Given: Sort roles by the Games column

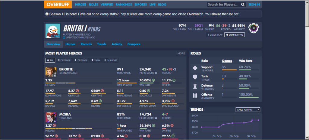Looking at the screenshot, I should coord(227,61).
